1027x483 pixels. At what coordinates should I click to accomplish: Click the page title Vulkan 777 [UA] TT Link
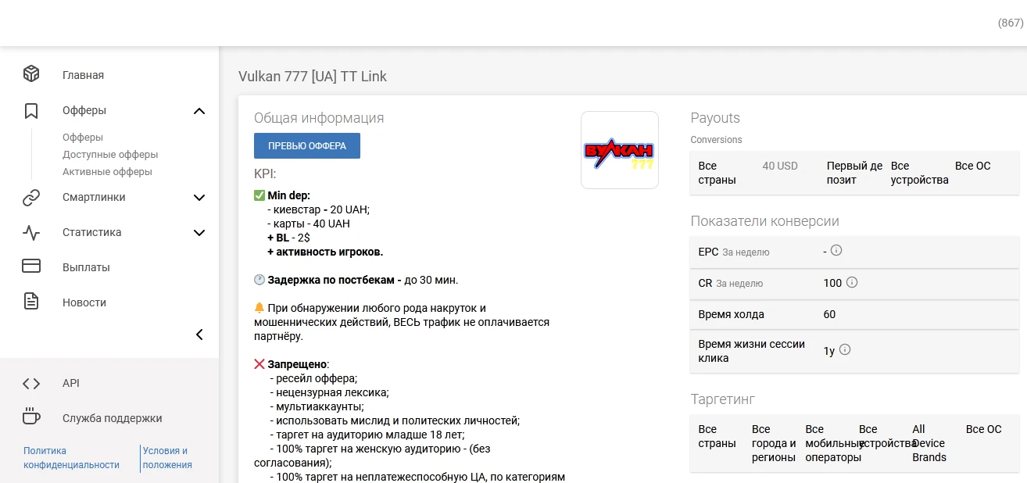[313, 76]
